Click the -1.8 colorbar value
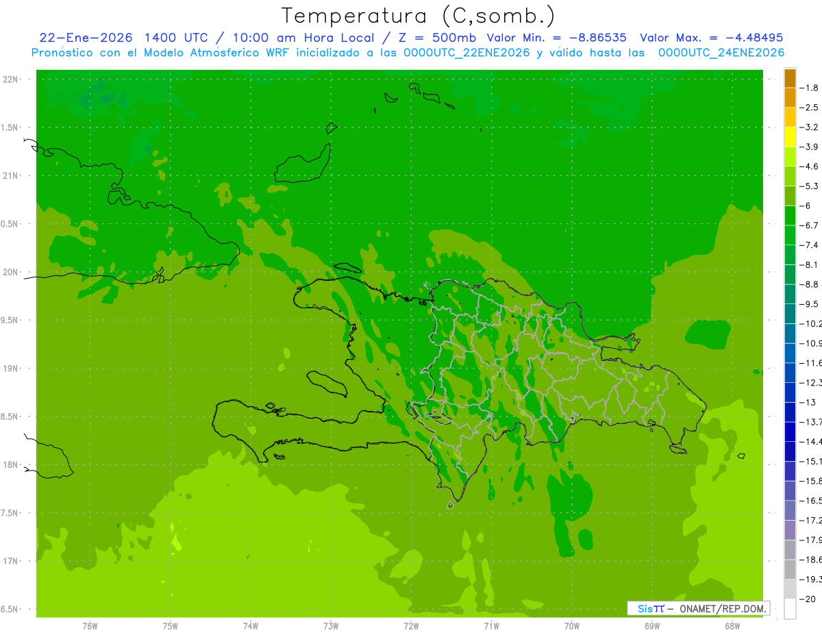Image resolution: width=822 pixels, height=635 pixels. (809, 88)
